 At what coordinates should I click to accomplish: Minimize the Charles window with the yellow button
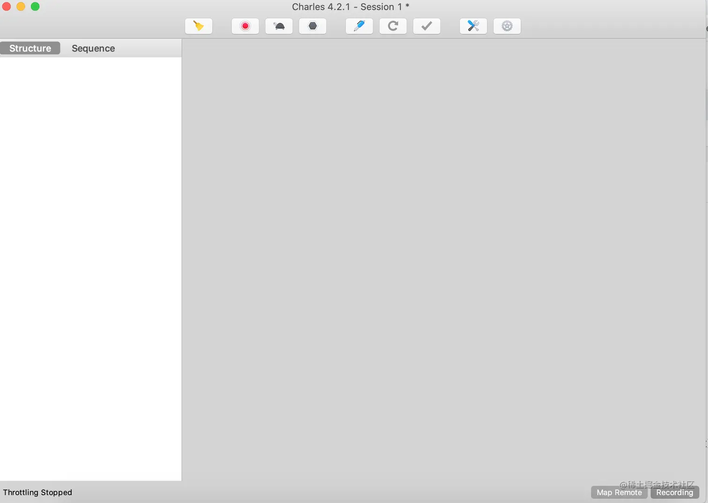pyautogui.click(x=21, y=7)
